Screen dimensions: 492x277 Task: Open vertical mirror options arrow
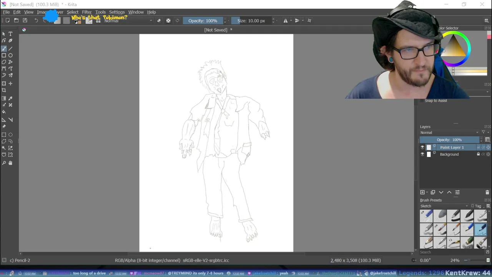(x=303, y=21)
